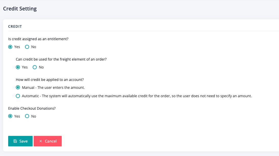
Task: Select the Automatic credit radio circle
Action: (18, 96)
